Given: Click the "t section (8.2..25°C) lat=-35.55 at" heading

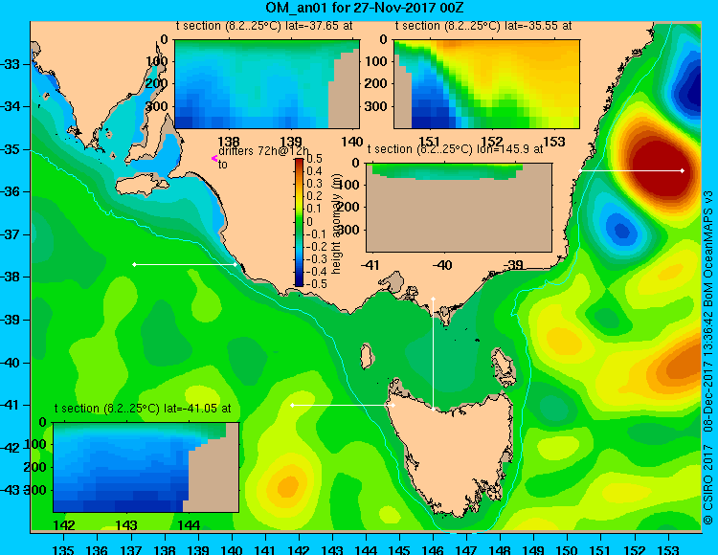Looking at the screenshot, I should click(x=483, y=26).
